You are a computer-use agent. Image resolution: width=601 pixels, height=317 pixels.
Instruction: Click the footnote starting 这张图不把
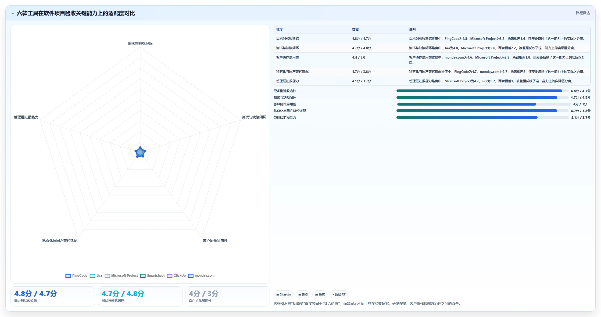pos(368,304)
